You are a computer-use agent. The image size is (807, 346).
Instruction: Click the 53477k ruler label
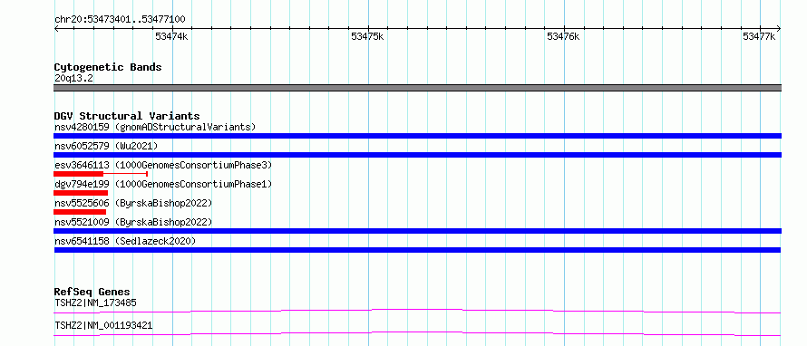(759, 36)
